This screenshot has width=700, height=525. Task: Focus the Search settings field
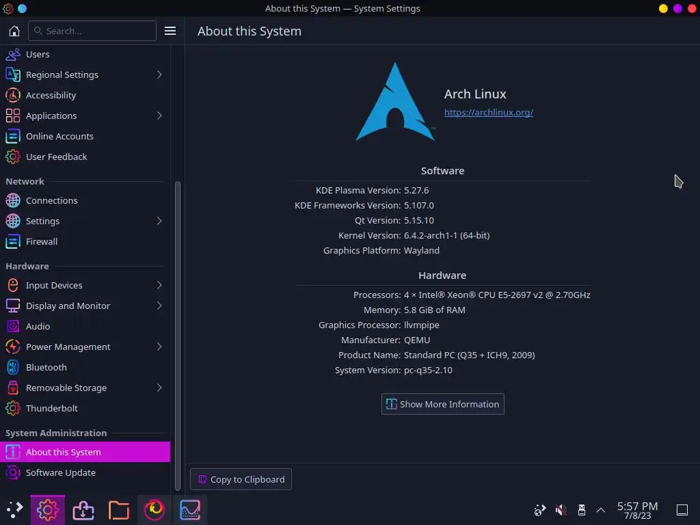[x=92, y=31]
